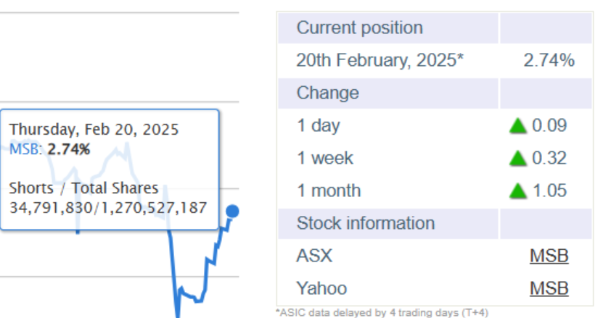Click the Change section header
Viewport: 603px width, 318px height.
[435, 93]
